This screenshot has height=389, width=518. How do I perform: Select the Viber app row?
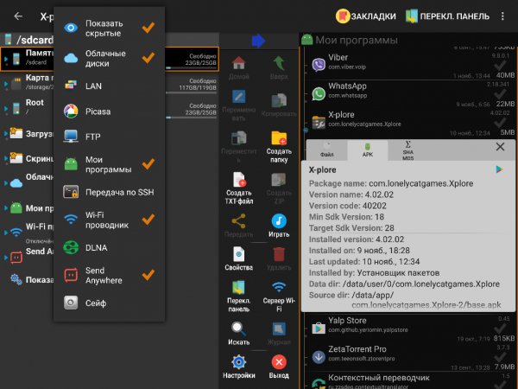408,65
